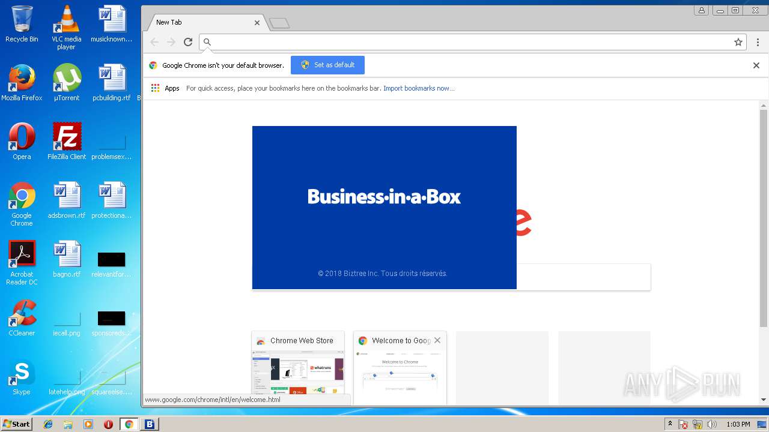Open the Chrome Web Store thumbnail

(298, 368)
